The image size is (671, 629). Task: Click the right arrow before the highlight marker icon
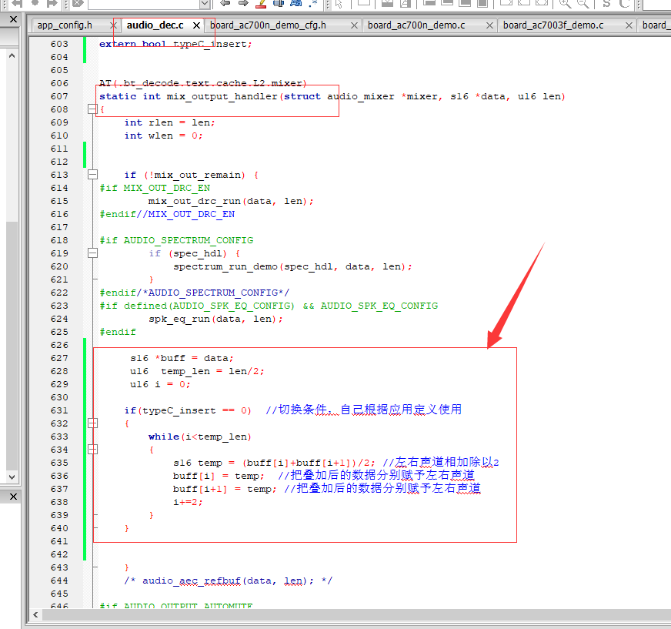click(x=243, y=3)
